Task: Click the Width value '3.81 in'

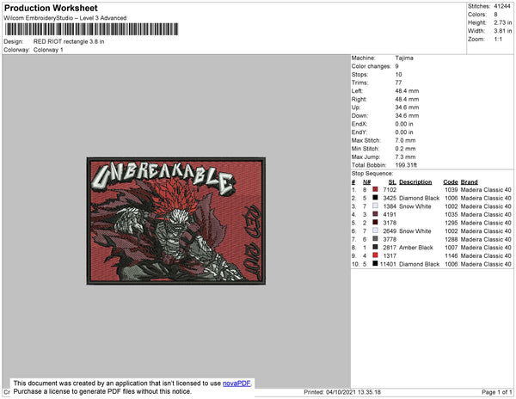Action: tap(503, 31)
